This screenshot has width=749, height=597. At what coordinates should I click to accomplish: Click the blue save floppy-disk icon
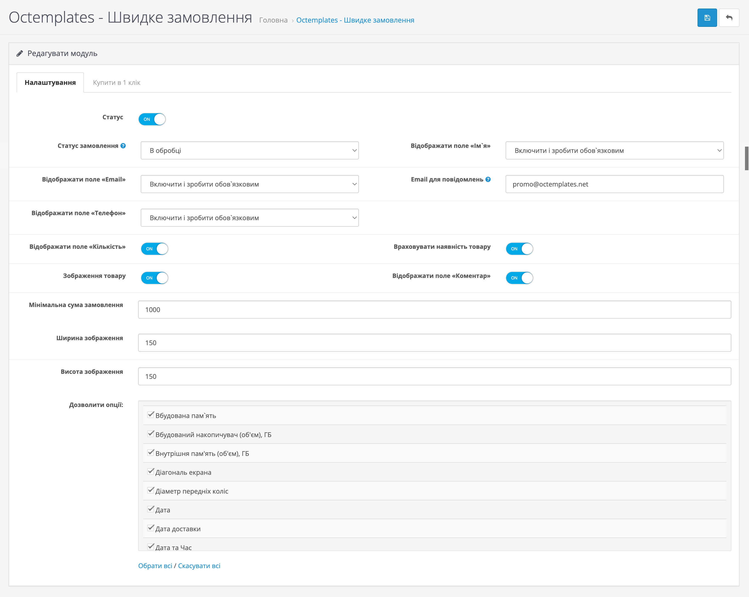click(707, 18)
